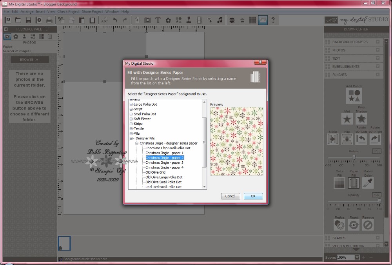Open the Check Project menu

[68, 11]
